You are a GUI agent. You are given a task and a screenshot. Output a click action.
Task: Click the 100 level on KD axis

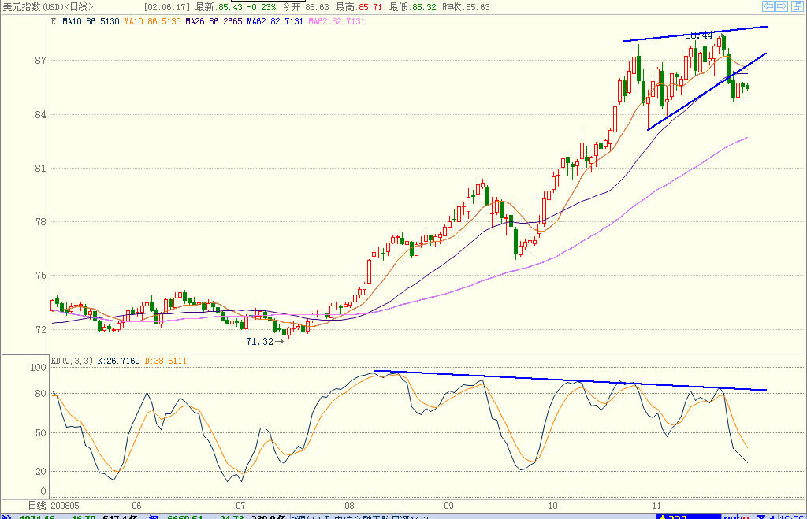[38, 368]
